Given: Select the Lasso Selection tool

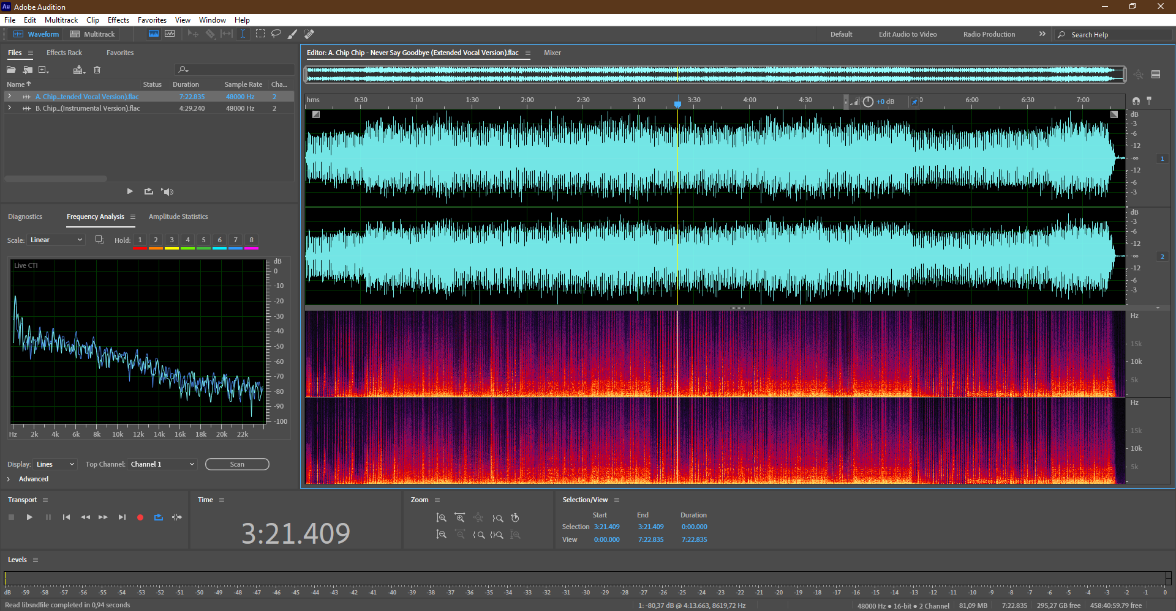Looking at the screenshot, I should tap(276, 34).
